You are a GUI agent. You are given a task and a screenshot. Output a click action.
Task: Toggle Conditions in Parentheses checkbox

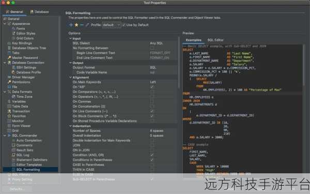151,160
